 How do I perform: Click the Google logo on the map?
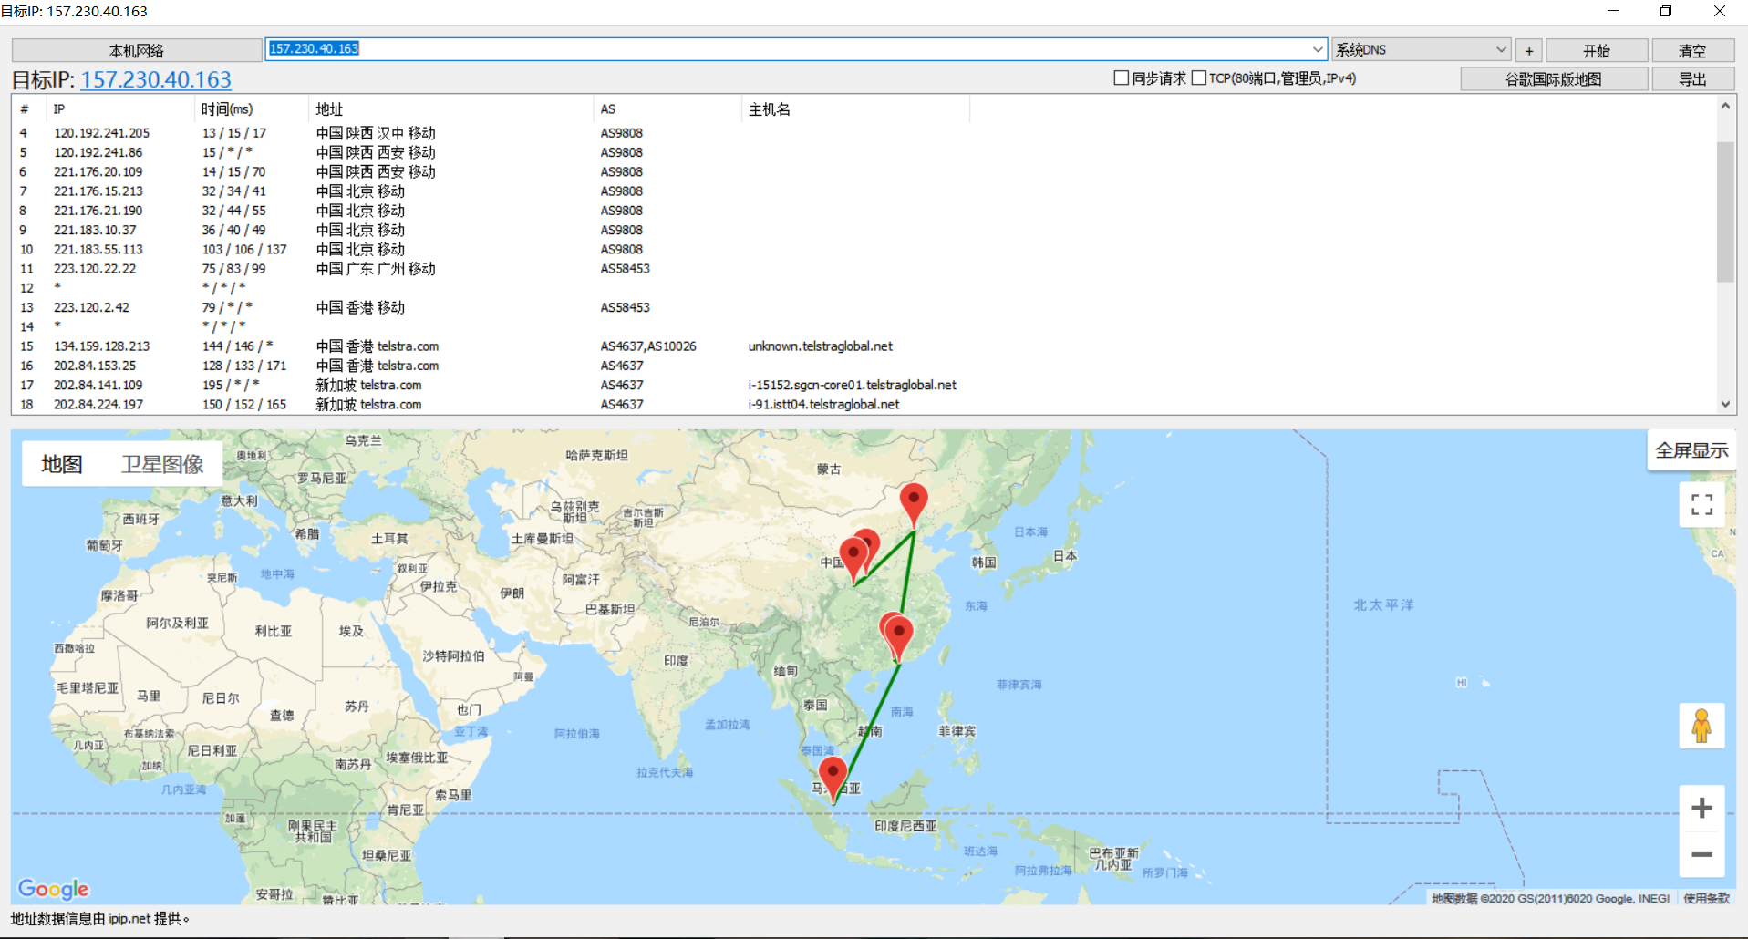(53, 888)
